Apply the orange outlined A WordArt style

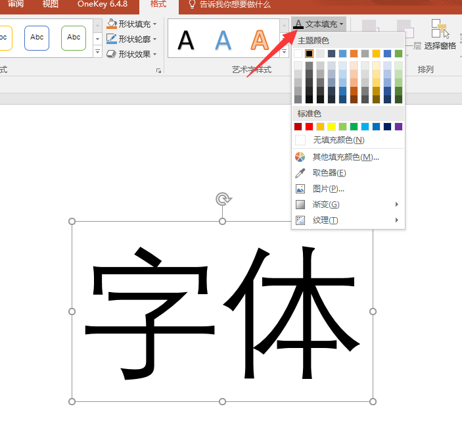click(260, 40)
